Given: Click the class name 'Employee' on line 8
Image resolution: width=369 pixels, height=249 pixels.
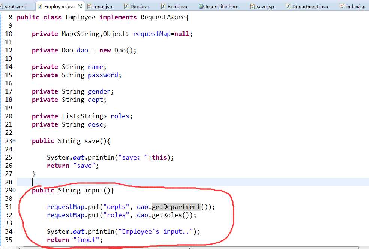Looking at the screenshot, I should [81, 17].
